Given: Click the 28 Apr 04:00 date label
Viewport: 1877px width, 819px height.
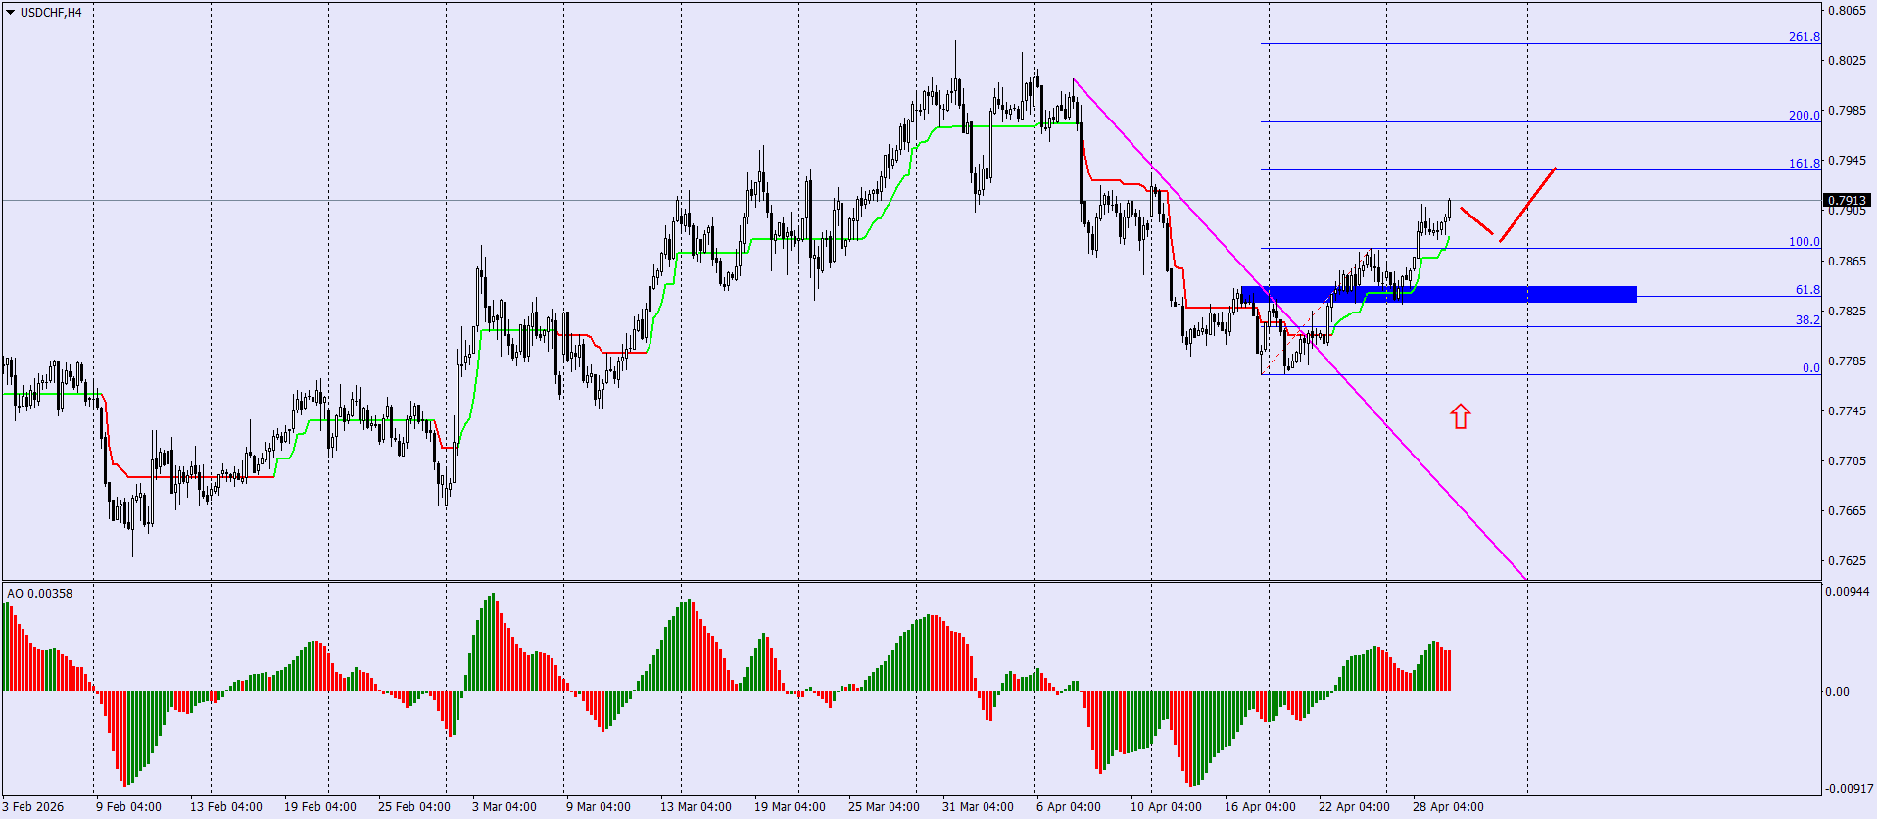Looking at the screenshot, I should [x=1448, y=807].
